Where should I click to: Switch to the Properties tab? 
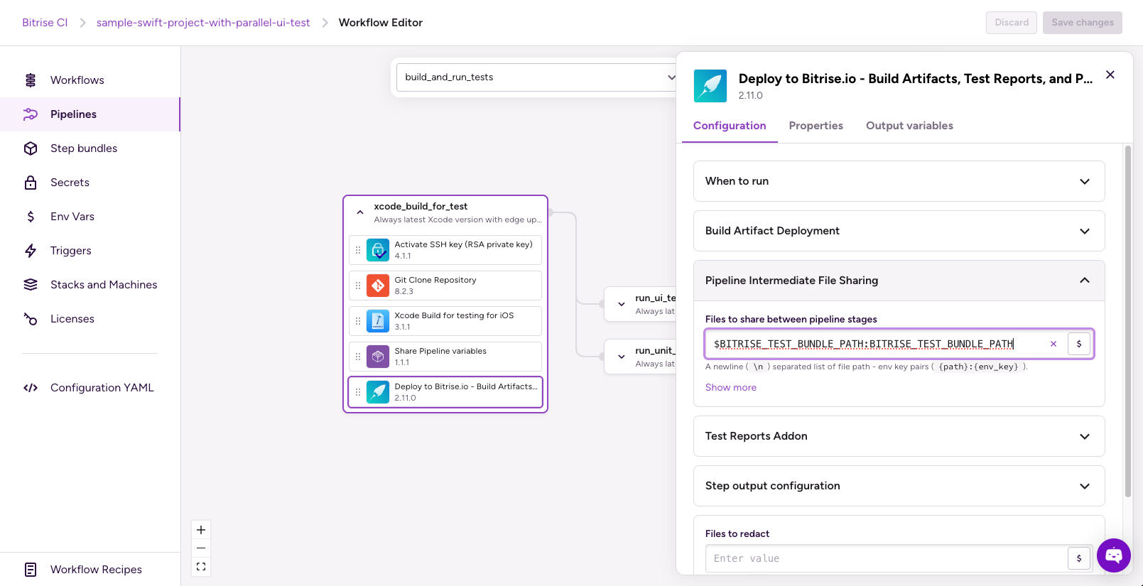816,126
